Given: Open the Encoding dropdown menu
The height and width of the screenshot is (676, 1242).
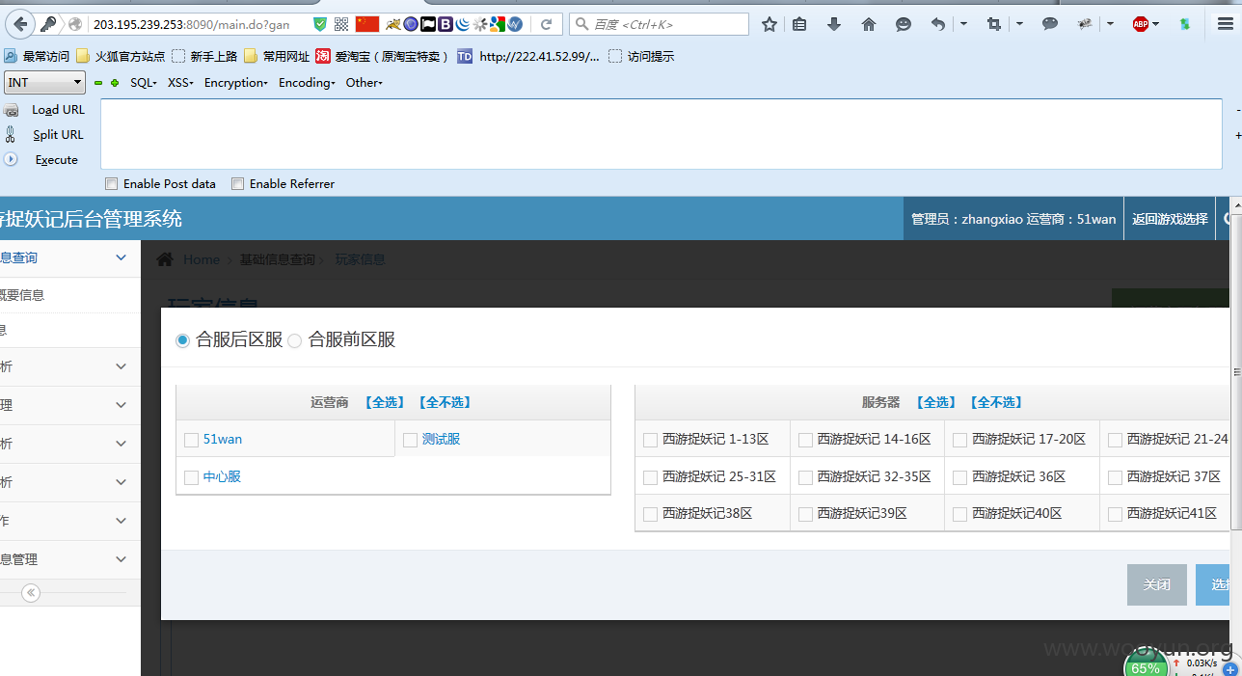Looking at the screenshot, I should pyautogui.click(x=307, y=83).
